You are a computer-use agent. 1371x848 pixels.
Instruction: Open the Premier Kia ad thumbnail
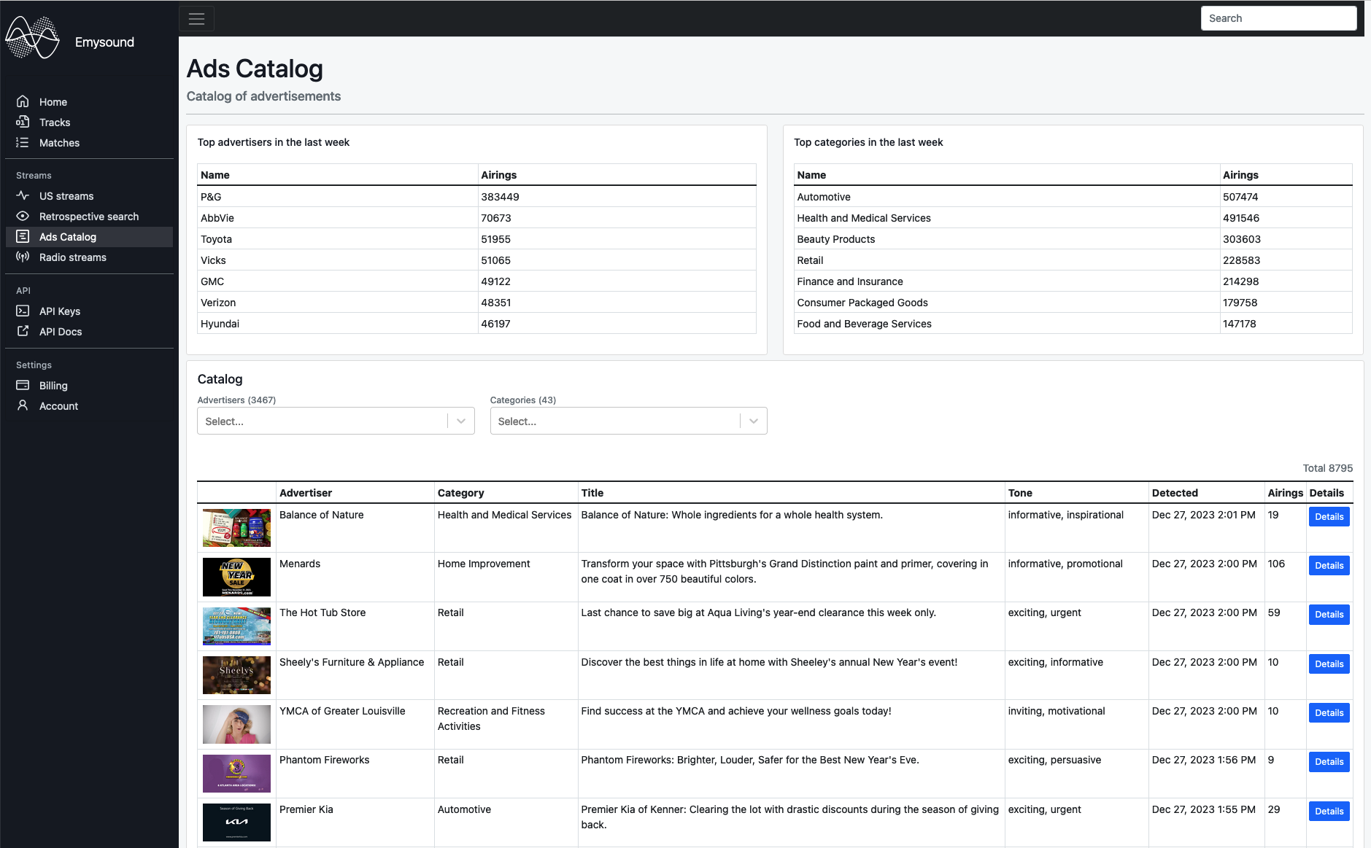point(236,822)
